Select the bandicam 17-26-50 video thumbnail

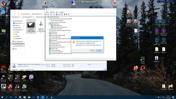click(31, 26)
